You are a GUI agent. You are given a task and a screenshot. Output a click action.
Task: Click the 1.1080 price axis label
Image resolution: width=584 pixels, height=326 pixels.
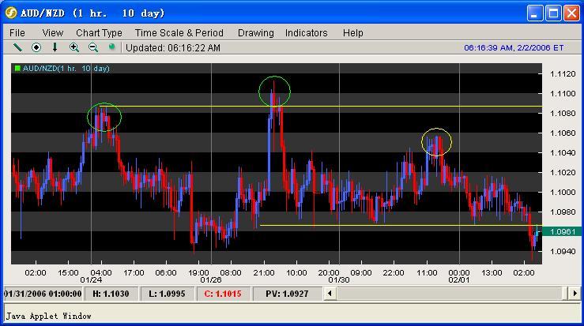[x=563, y=113]
